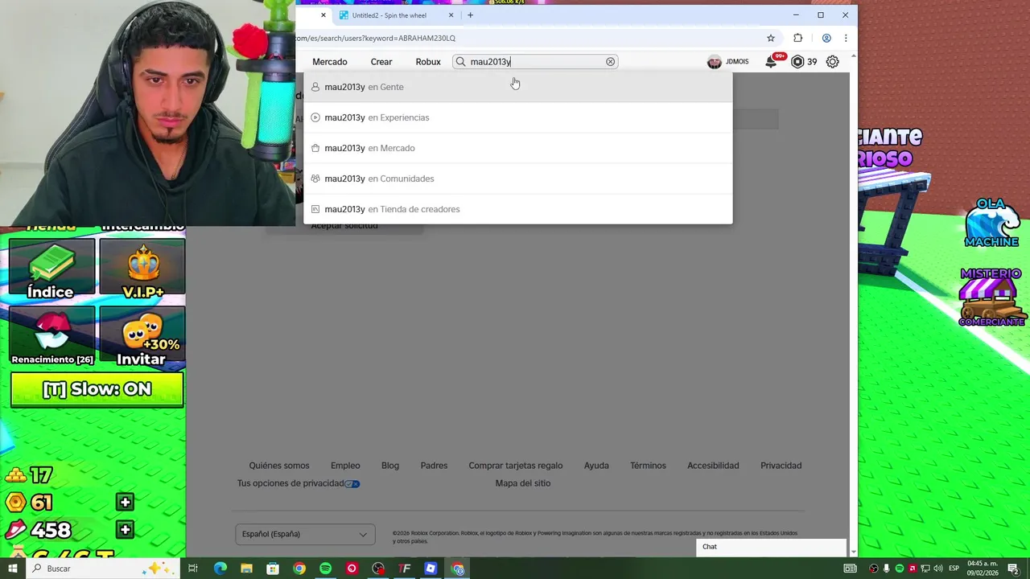This screenshot has width=1030, height=579.
Task: Open the Misterio Comerciante icon in game
Action: point(991,297)
